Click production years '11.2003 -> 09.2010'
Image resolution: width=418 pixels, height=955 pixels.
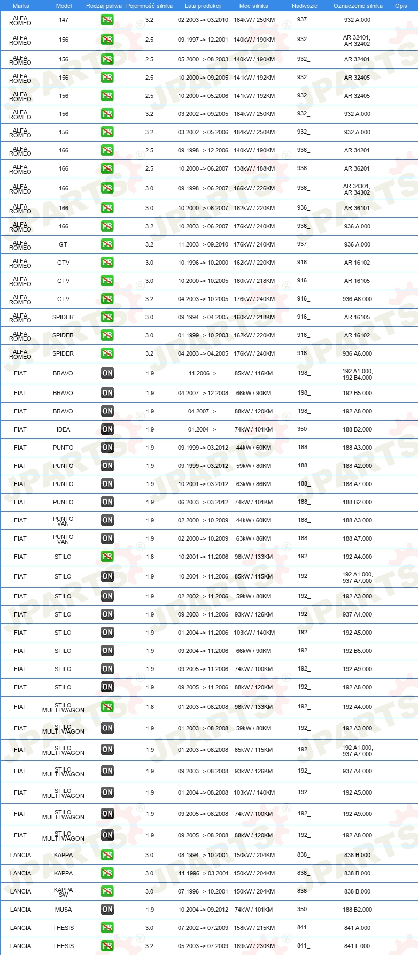[x=203, y=244]
